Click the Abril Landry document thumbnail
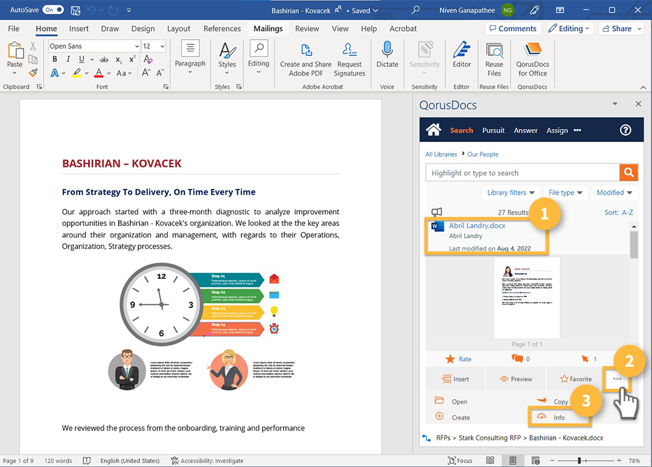The height and width of the screenshot is (467, 652). pos(527,298)
